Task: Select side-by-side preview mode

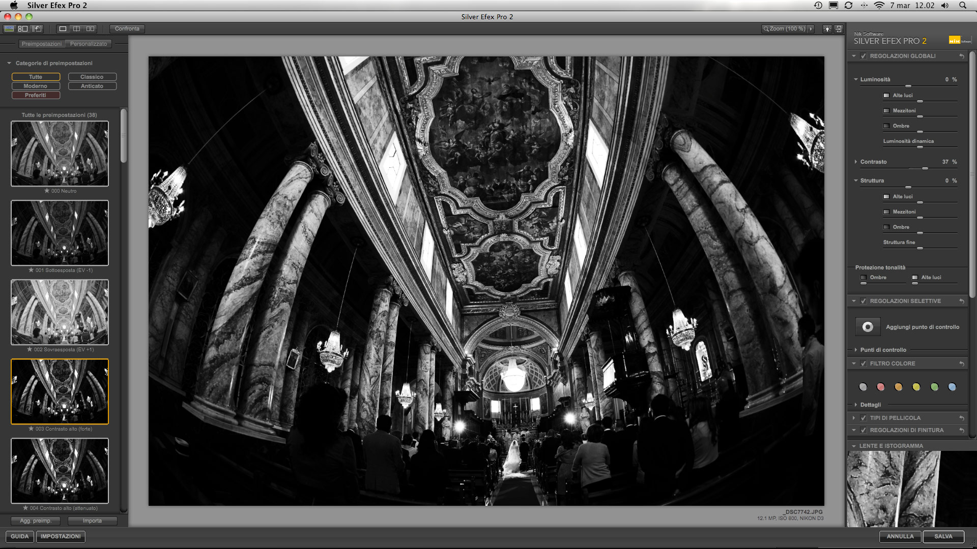Action: [x=91, y=29]
